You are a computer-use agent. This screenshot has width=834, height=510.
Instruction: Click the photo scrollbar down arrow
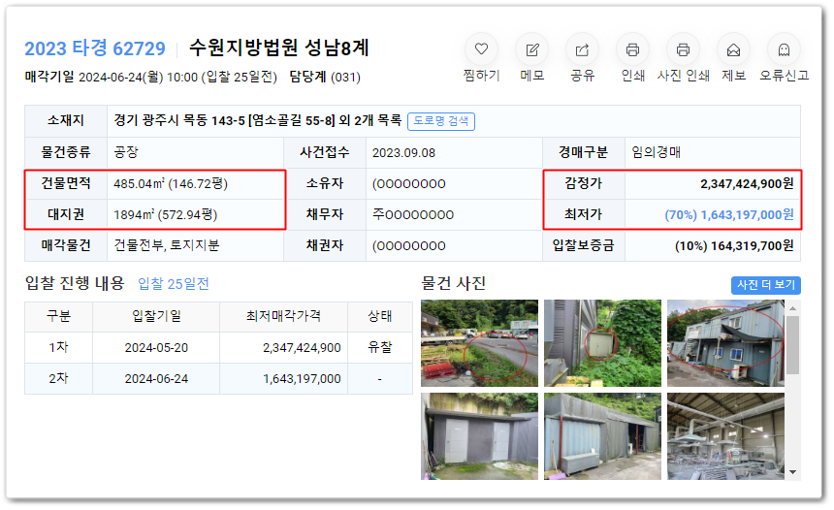click(x=792, y=472)
